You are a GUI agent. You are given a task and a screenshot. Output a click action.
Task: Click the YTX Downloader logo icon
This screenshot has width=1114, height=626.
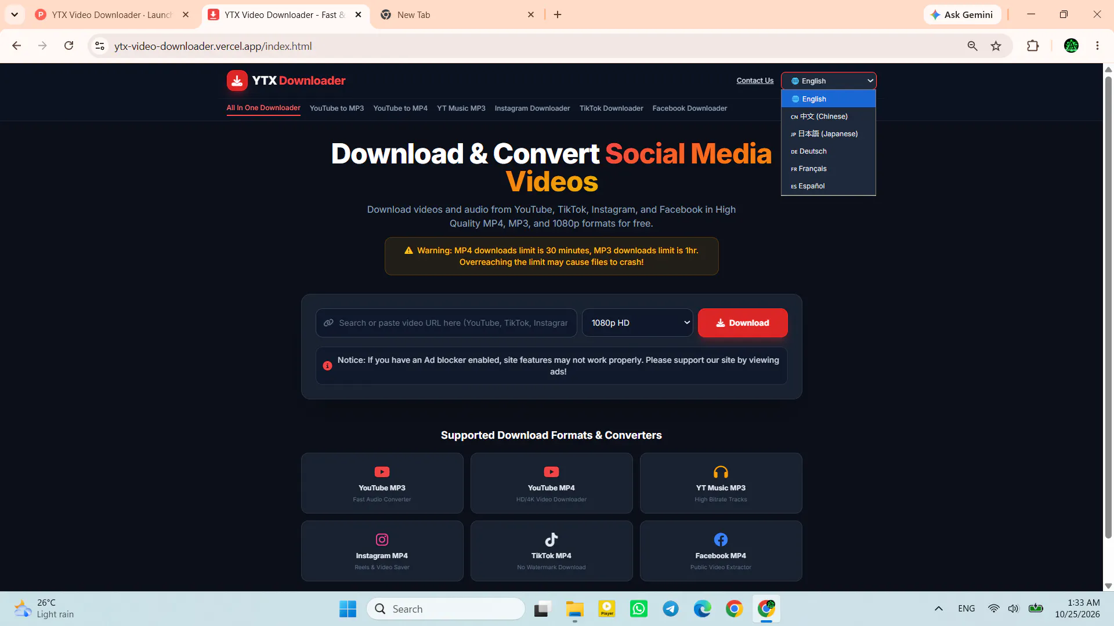click(x=237, y=81)
